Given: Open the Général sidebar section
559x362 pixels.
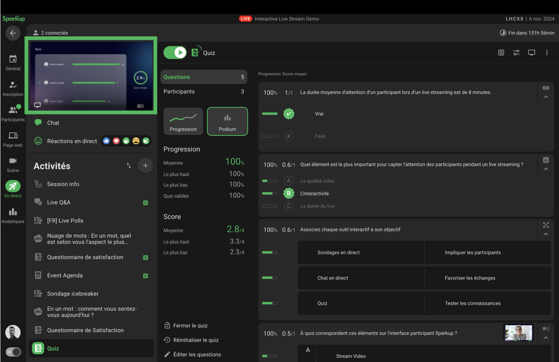Looking at the screenshot, I should pyautogui.click(x=13, y=63).
